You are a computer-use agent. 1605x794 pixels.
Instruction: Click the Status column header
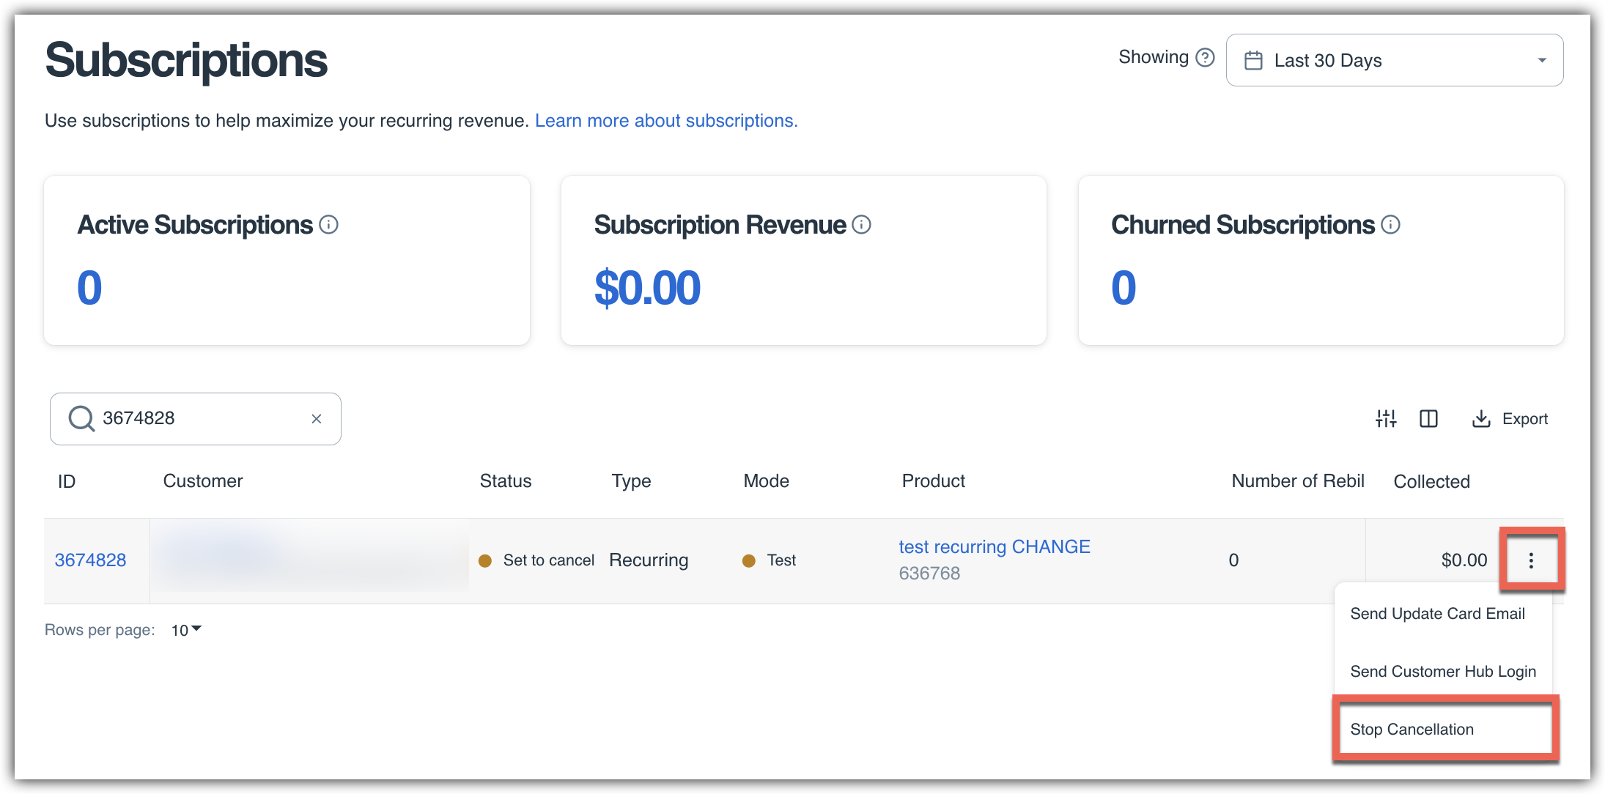point(506,481)
